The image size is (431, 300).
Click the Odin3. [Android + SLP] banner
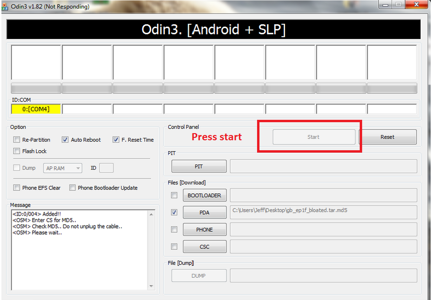(x=214, y=29)
